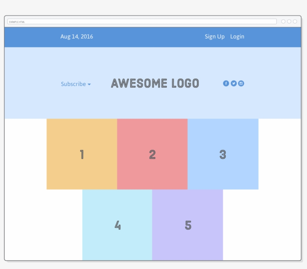
Task: Click the middle browser window circle
Action: point(288,21)
